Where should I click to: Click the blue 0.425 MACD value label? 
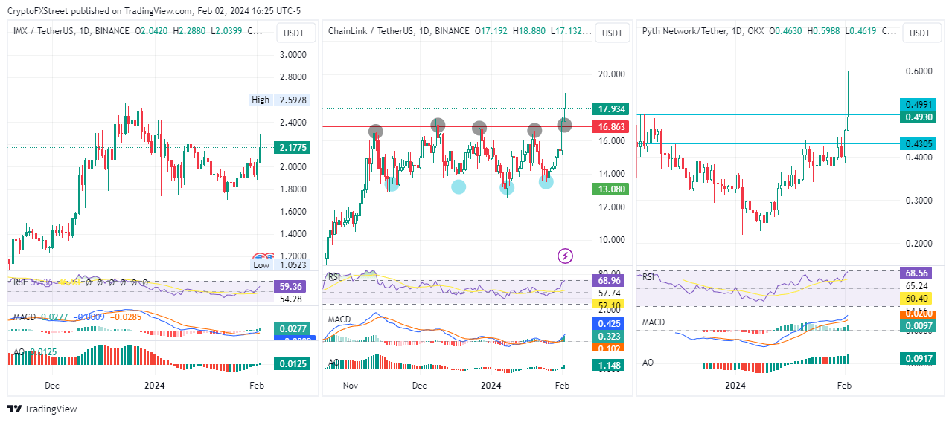click(610, 324)
